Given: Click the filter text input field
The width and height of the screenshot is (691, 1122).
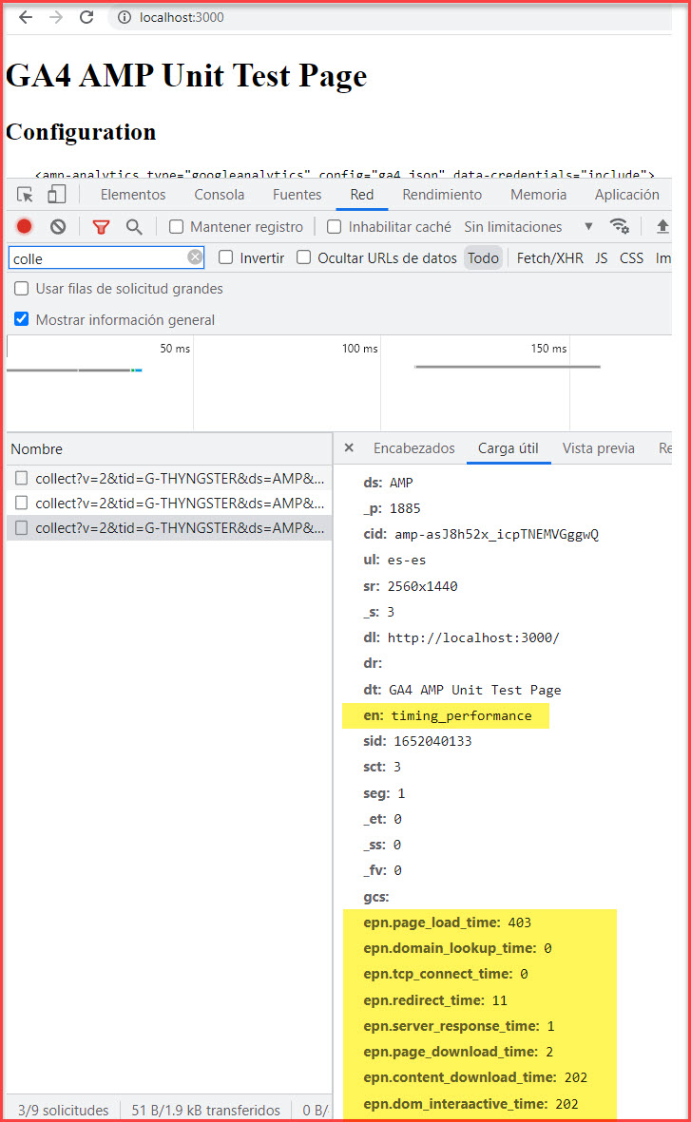Looking at the screenshot, I should (x=95, y=258).
